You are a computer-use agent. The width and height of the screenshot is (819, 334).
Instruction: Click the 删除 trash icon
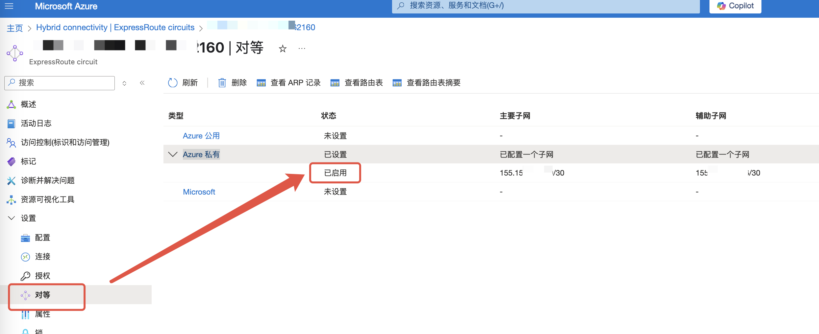222,83
